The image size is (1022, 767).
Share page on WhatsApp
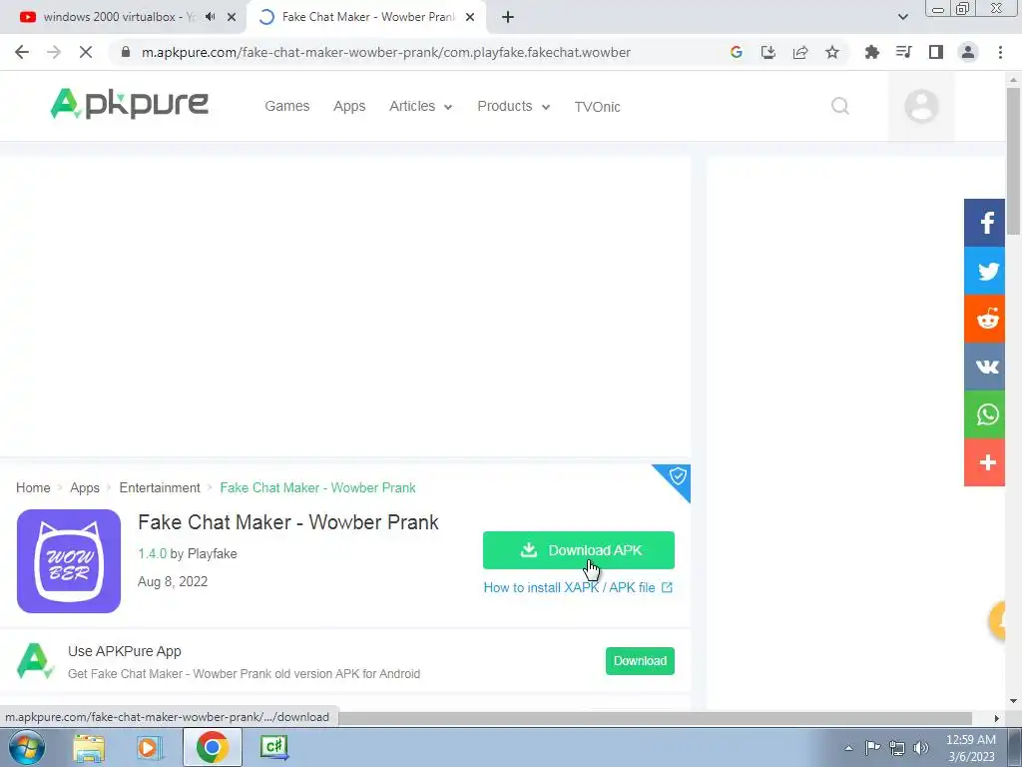point(984,414)
